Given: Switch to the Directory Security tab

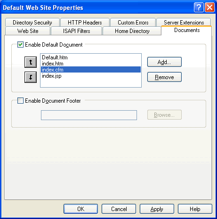Looking at the screenshot, I should (32, 23).
